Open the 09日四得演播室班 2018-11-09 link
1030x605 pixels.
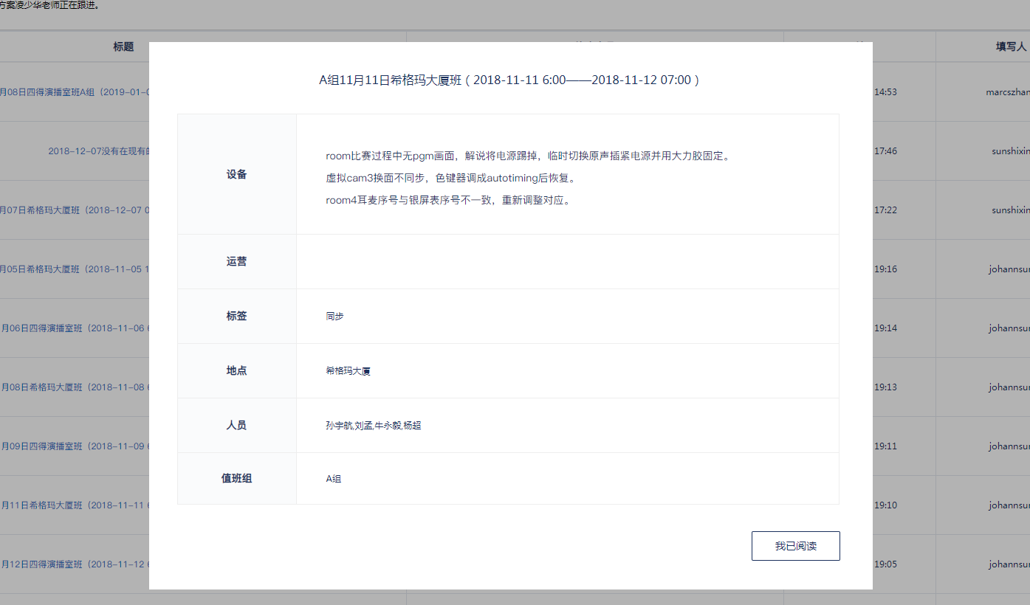point(75,446)
